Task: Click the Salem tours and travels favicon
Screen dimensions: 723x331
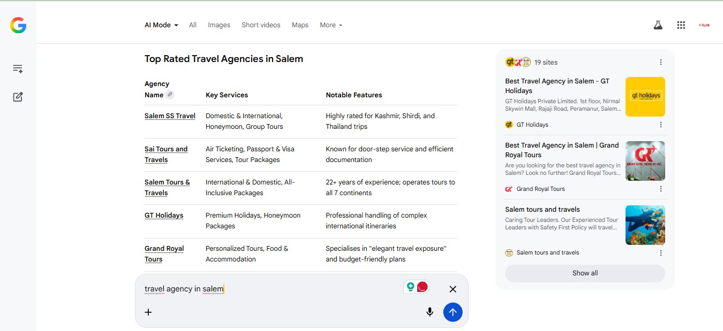Action: click(x=509, y=253)
